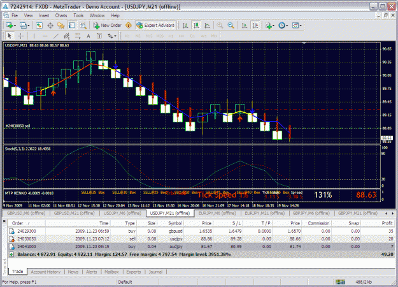Click the Periods clock icon
The height and width of the screenshot is (287, 398).
coord(281,26)
